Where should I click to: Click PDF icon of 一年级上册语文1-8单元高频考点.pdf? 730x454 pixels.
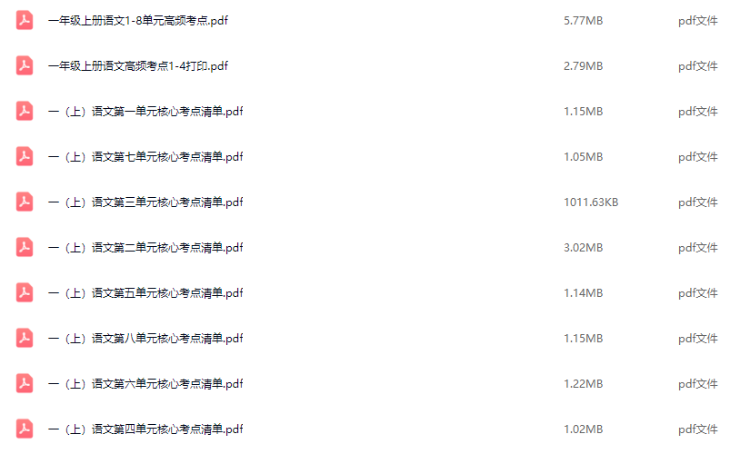[x=25, y=21]
